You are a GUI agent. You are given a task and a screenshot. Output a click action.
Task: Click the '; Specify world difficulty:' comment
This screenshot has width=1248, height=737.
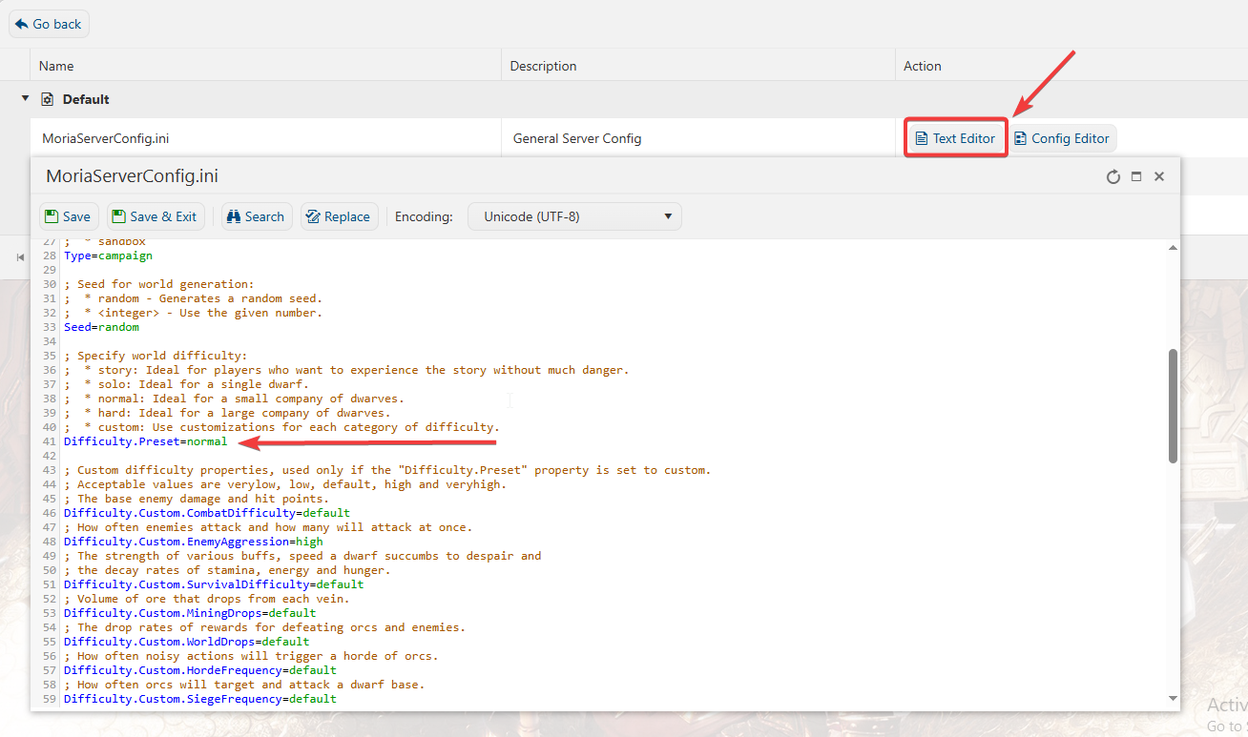click(156, 356)
